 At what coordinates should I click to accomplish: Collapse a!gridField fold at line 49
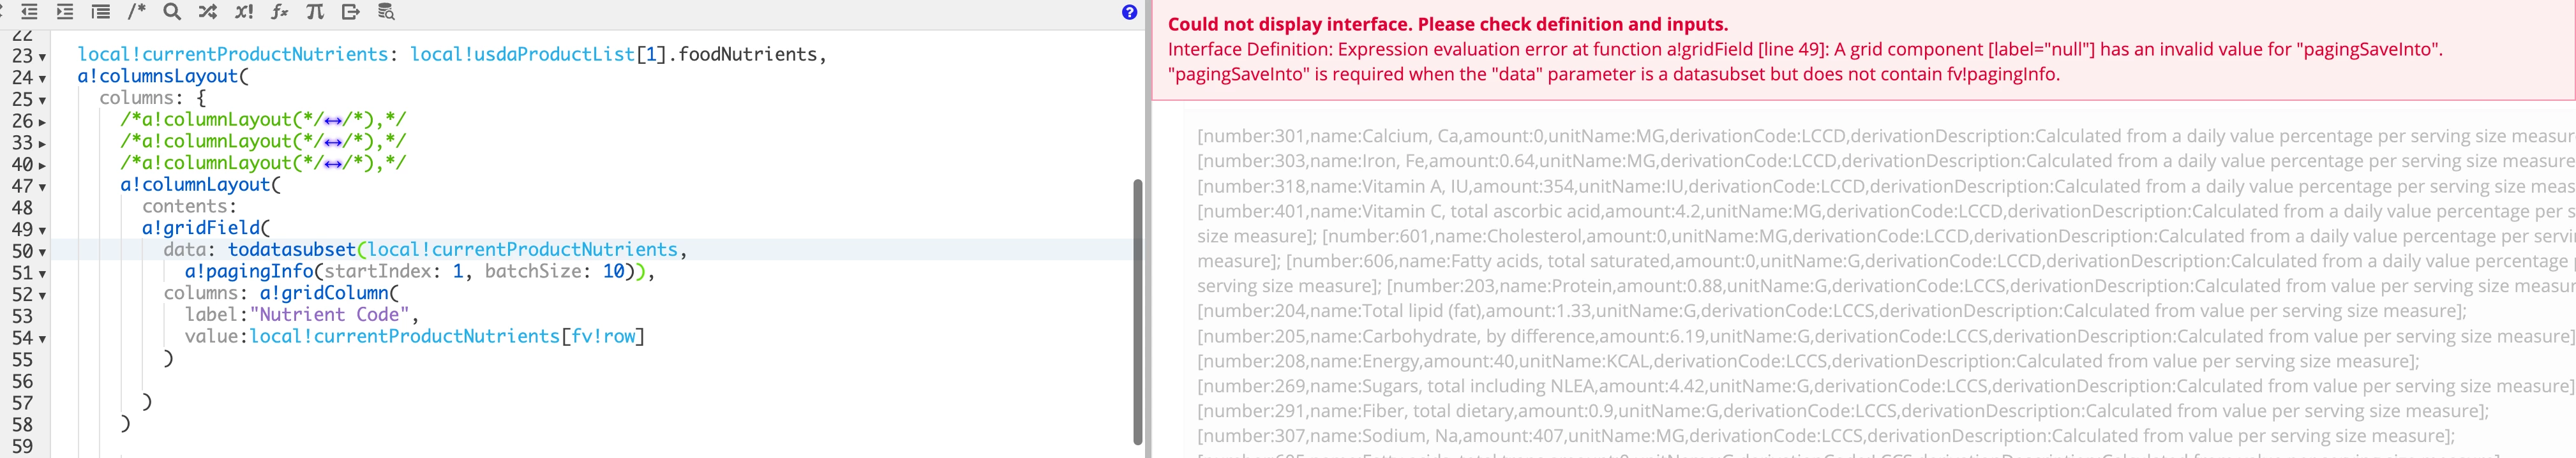[42, 230]
